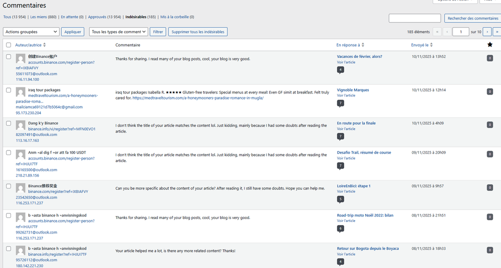Tick checkbox for Dang k'y Binance comment

[9, 123]
